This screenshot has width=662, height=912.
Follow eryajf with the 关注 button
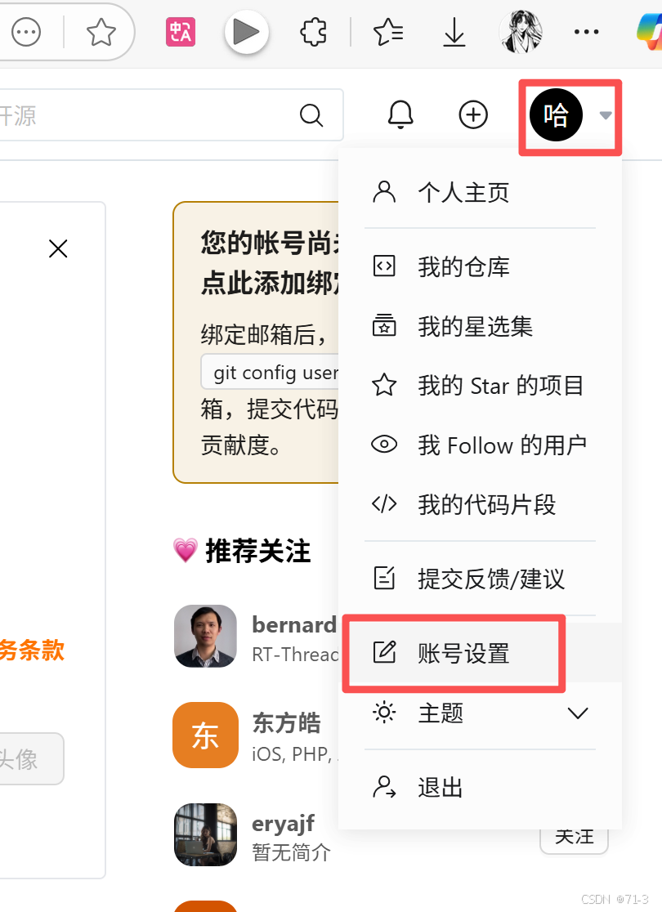tap(575, 838)
